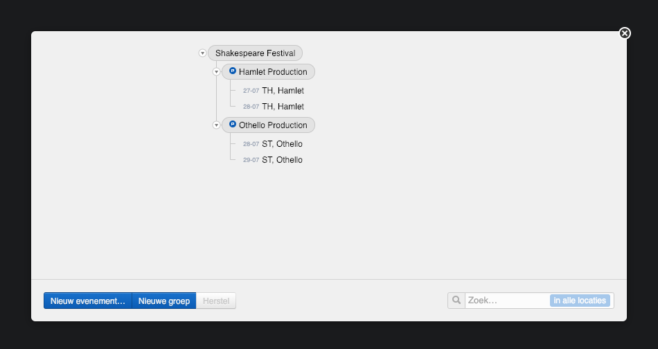Image resolution: width=658 pixels, height=349 pixels.
Task: Click the Othello Production blue P icon
Action: (233, 125)
